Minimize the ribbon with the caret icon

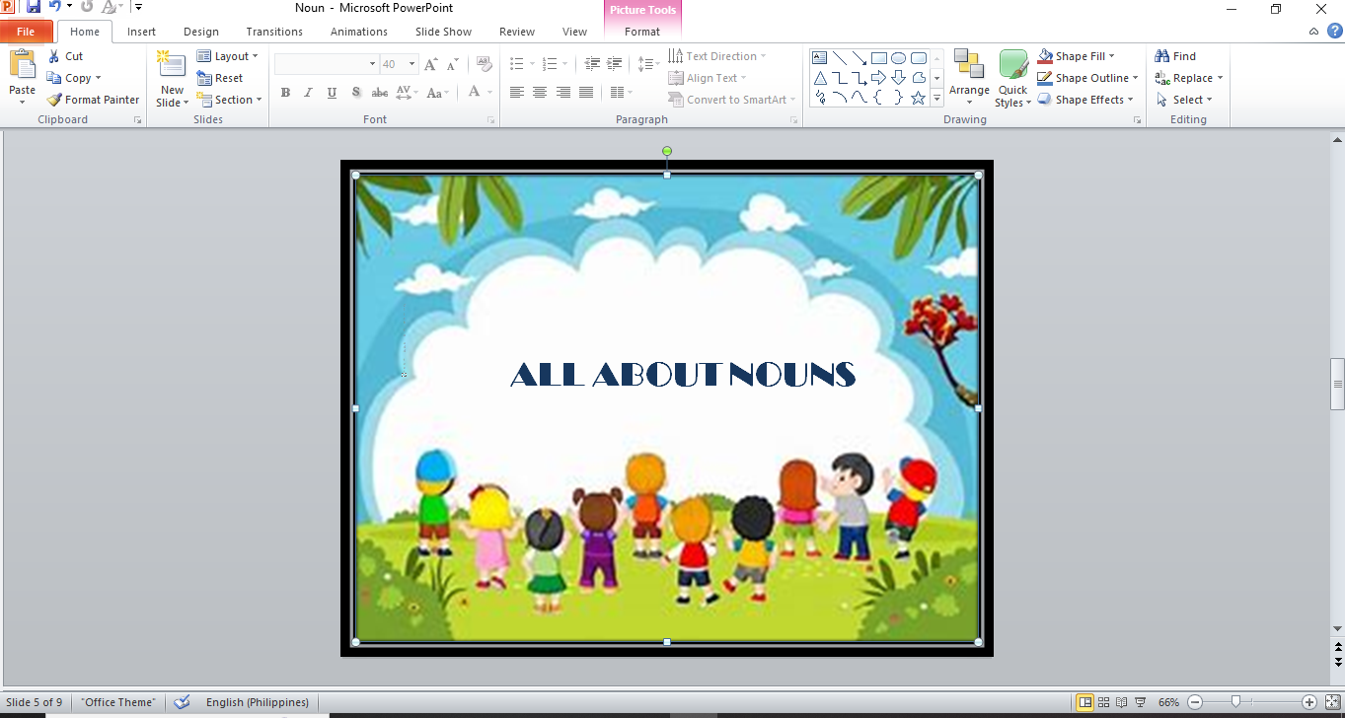1313,32
